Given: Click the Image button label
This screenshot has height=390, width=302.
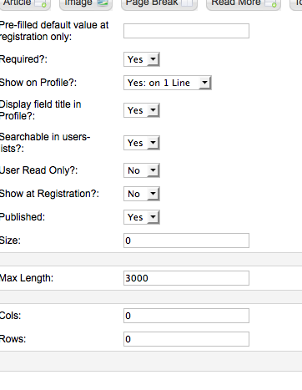Looking at the screenshot, I should (x=78, y=3).
